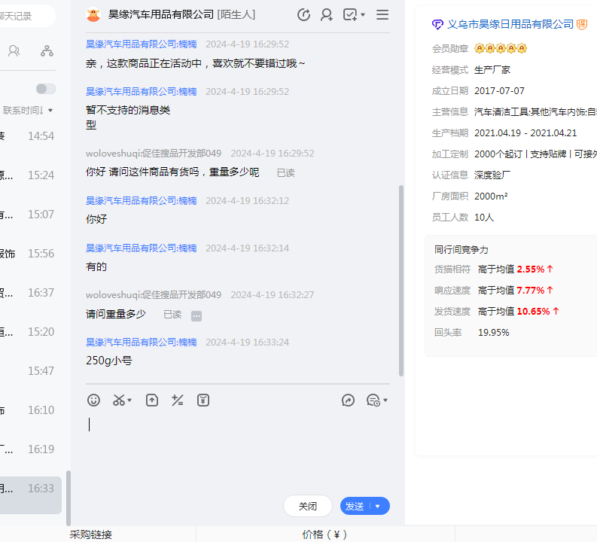
Task: Expand the task checkbox dropdown in header
Action: [363, 14]
